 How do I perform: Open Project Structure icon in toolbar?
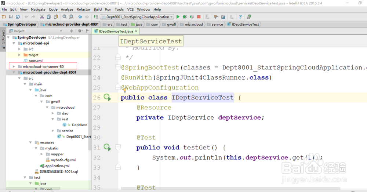223,17
